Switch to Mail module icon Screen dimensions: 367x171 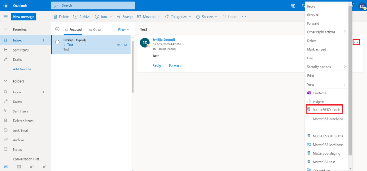pyautogui.click(x=6, y=167)
